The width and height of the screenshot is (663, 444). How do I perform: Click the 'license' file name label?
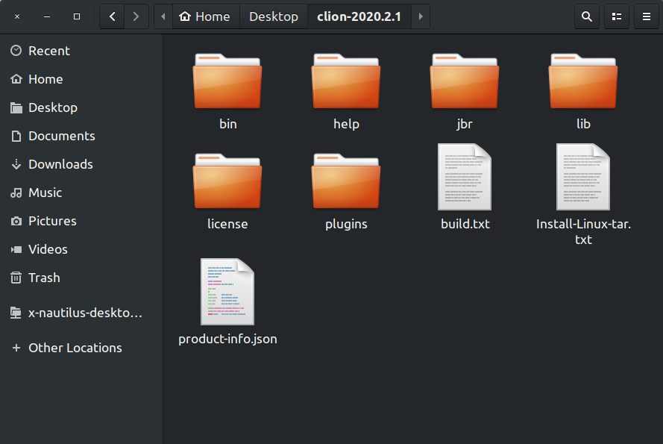tap(227, 224)
